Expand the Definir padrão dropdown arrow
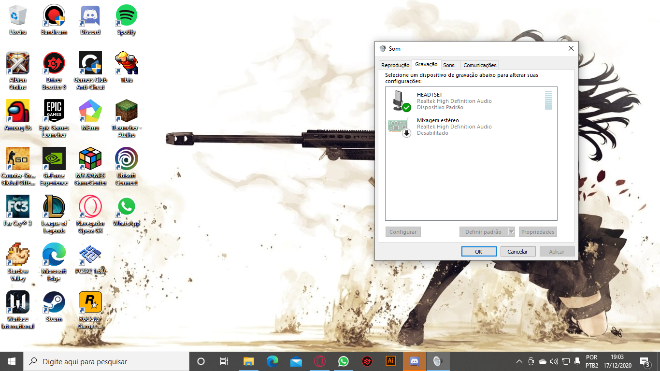Viewport: 660px width, 371px height. (x=512, y=232)
